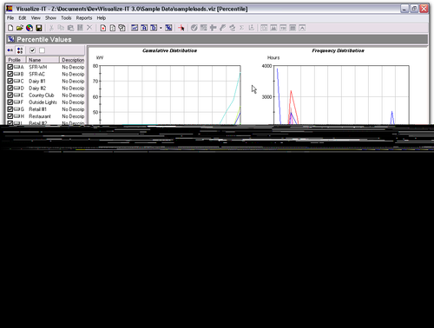Select the Country Club profile name
The image size is (434, 328).
tap(41, 95)
